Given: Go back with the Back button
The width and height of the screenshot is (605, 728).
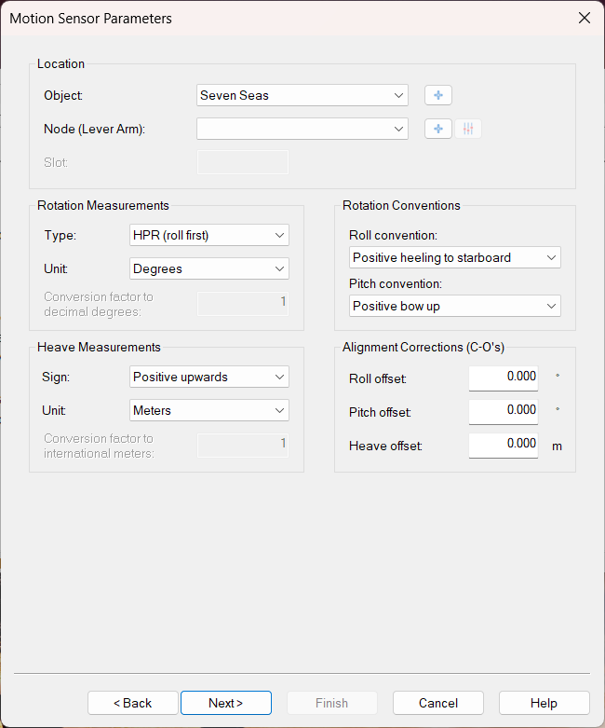Looking at the screenshot, I should pos(133,703).
